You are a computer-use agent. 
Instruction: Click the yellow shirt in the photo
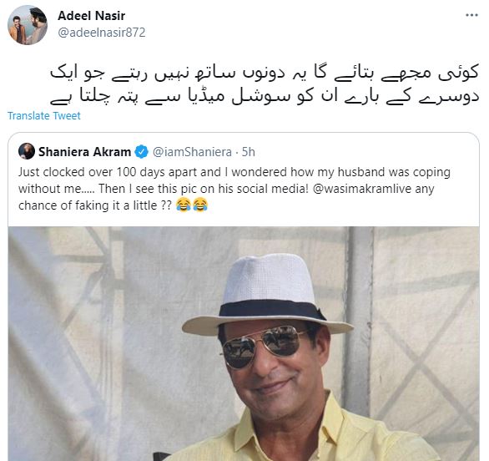point(300,433)
